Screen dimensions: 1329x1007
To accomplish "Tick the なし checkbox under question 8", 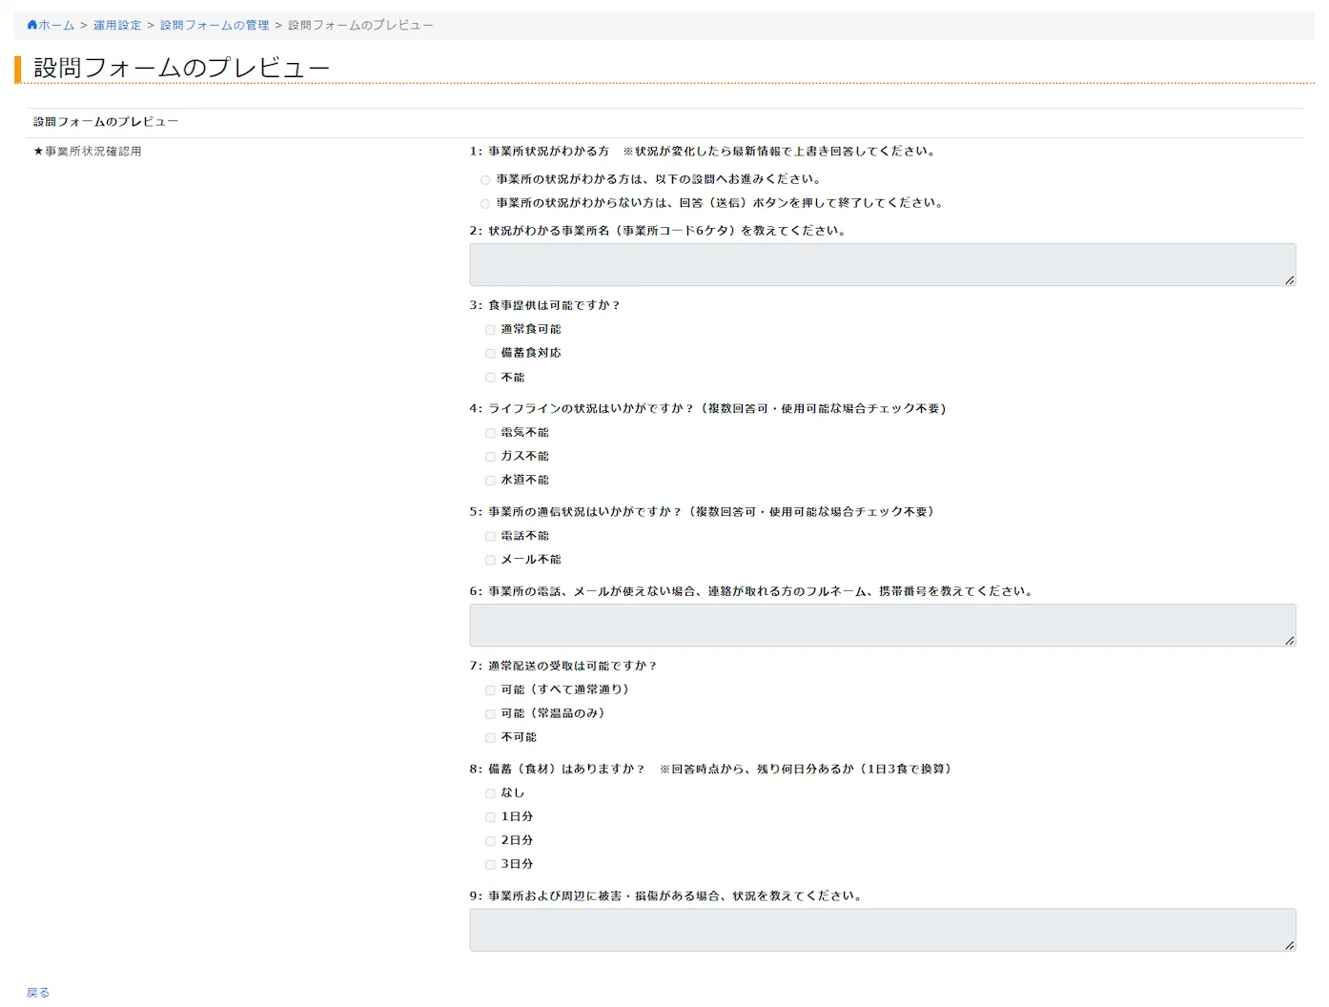I will [x=490, y=793].
